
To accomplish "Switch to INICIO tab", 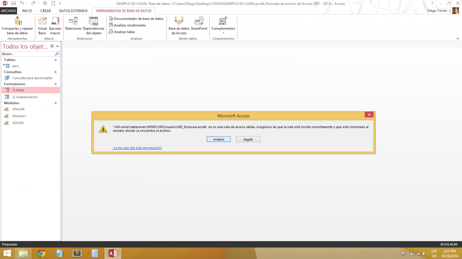I will point(27,11).
